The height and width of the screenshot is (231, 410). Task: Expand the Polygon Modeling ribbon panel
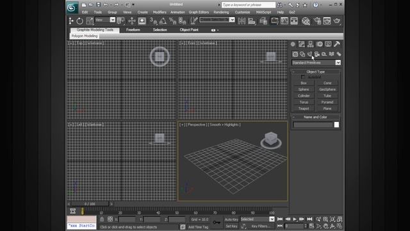point(85,36)
